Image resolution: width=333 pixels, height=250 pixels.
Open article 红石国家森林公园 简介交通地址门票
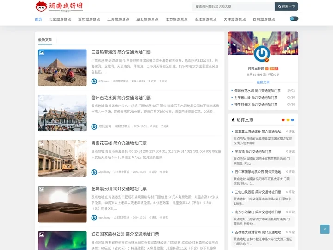(125, 234)
